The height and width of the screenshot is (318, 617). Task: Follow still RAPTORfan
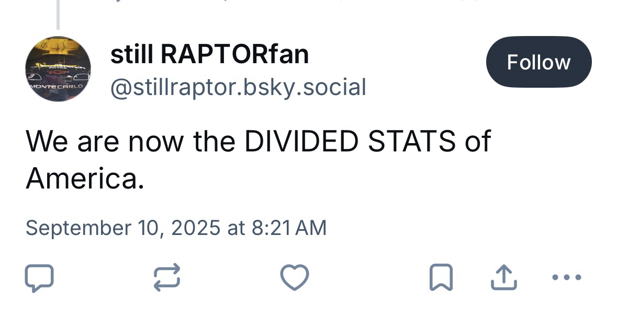539,62
